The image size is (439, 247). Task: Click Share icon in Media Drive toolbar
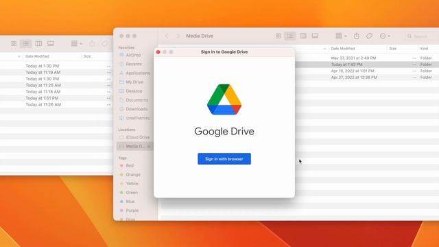357,36
